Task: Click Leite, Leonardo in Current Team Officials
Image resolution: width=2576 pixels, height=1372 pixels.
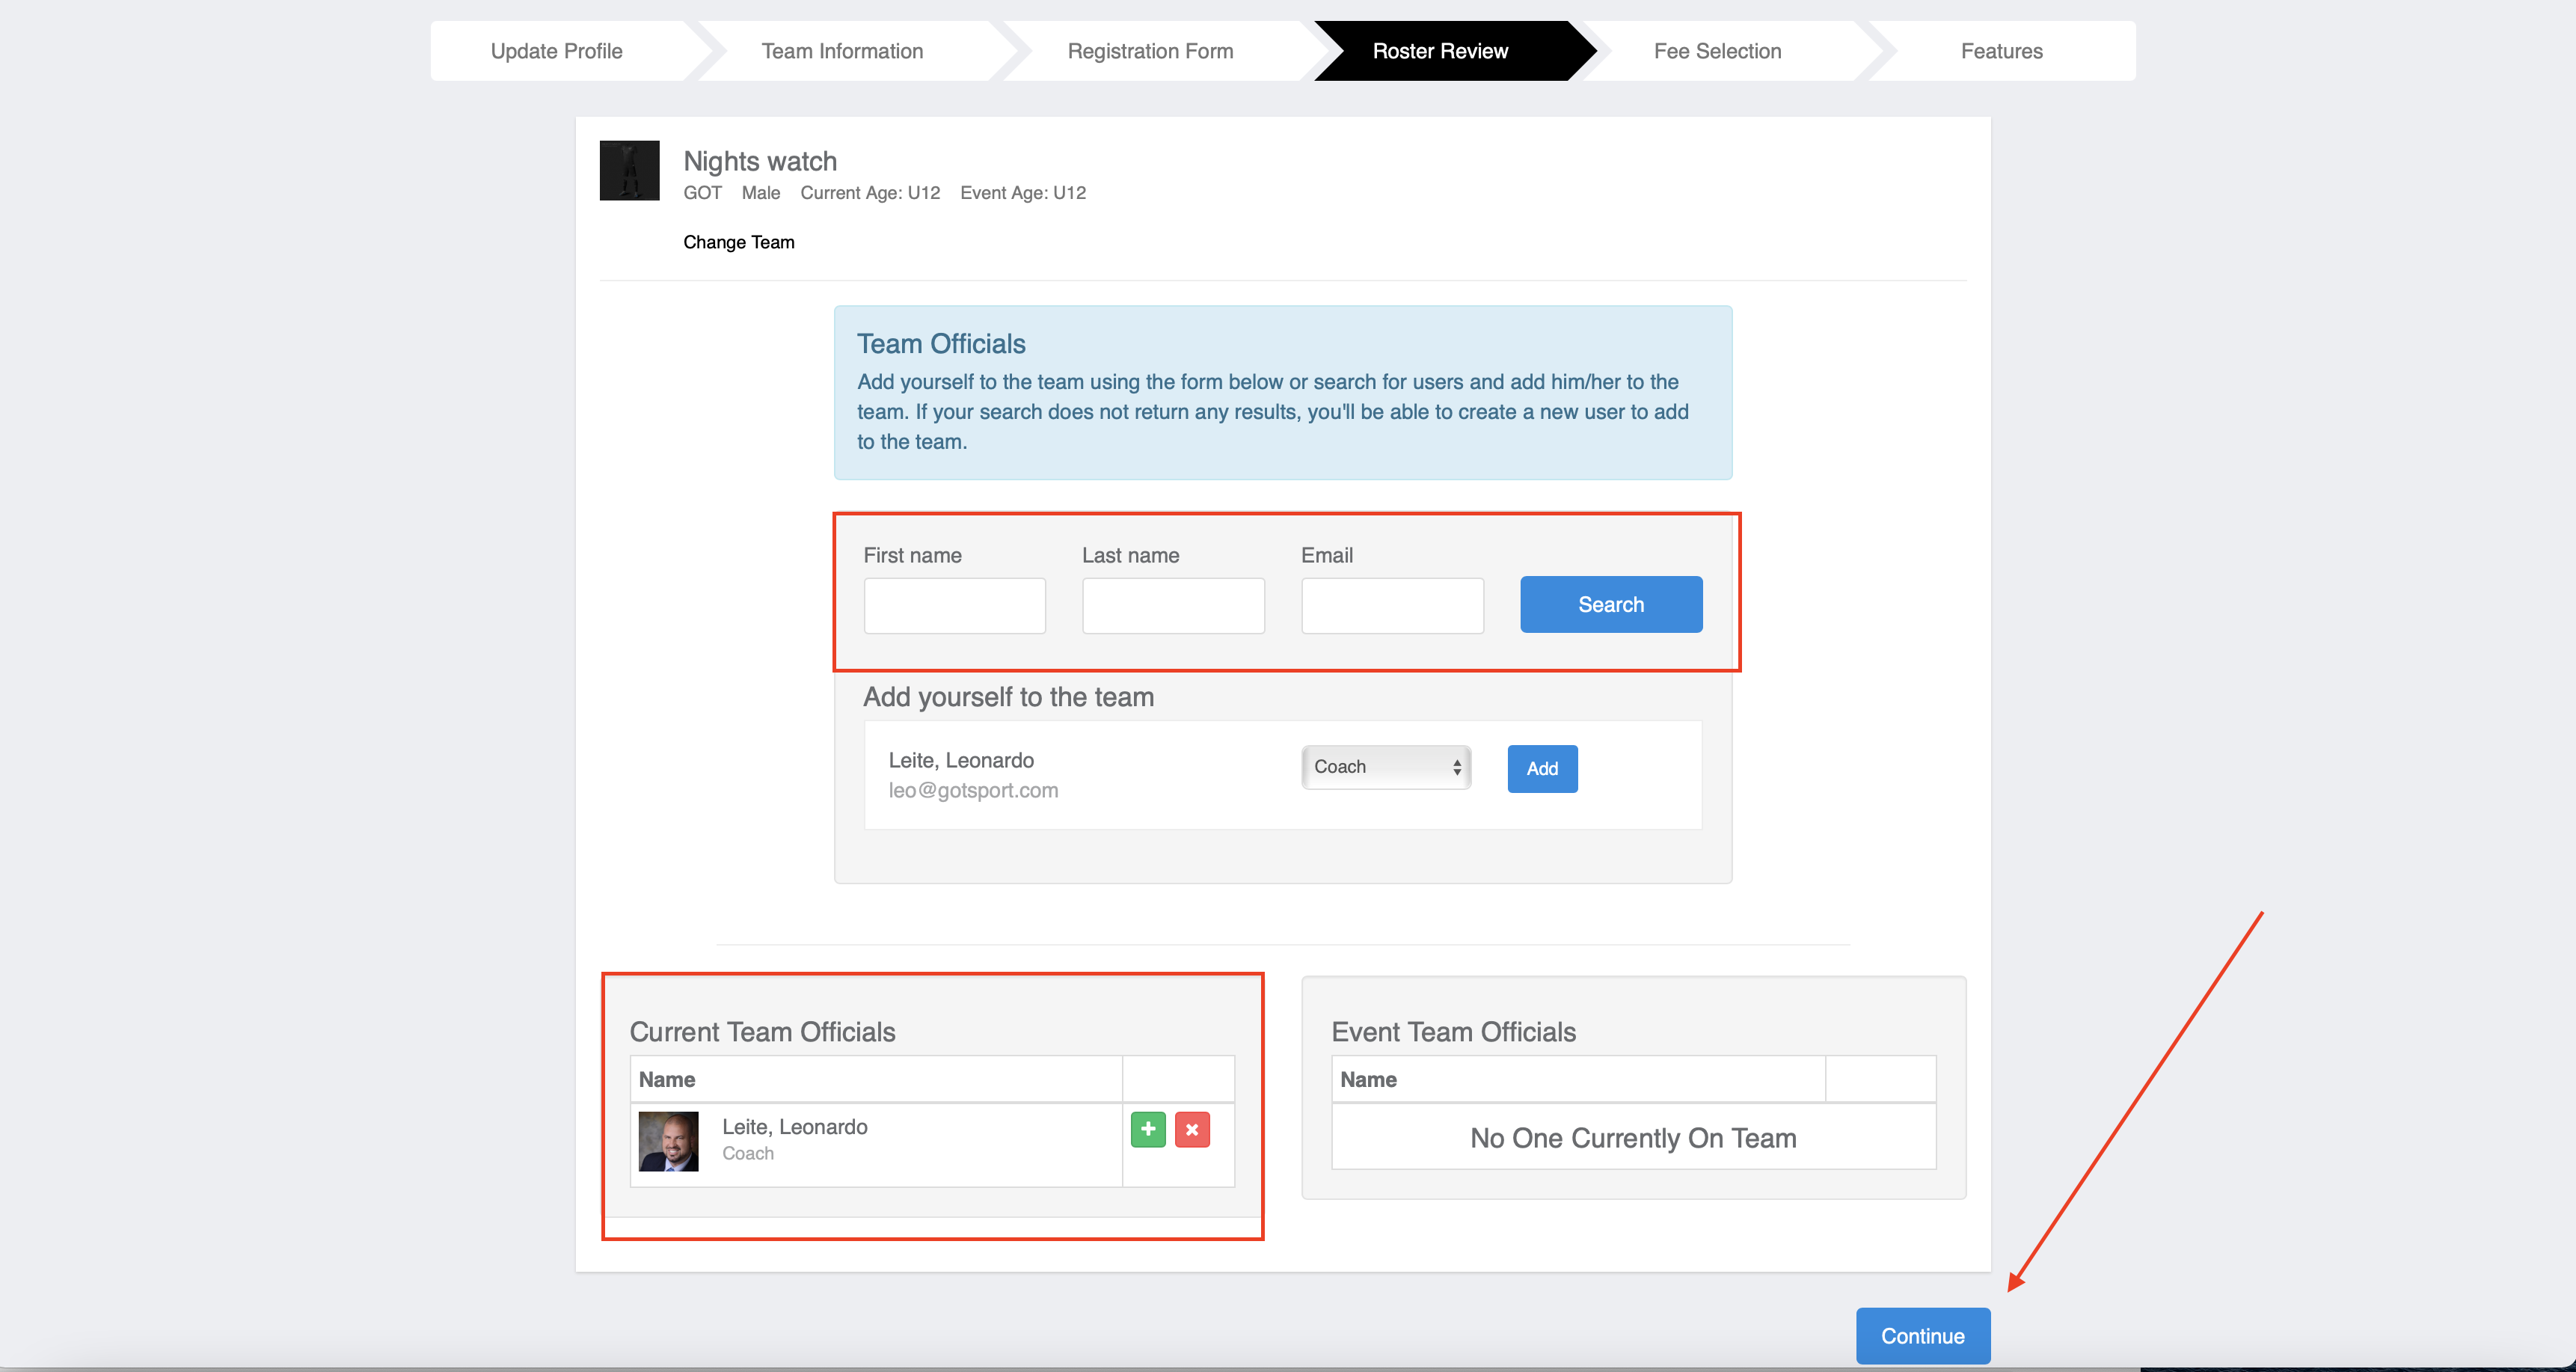Action: (794, 1127)
